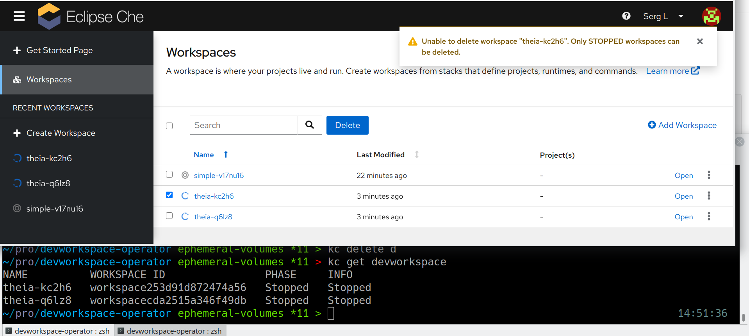Image resolution: width=749 pixels, height=336 pixels.
Task: Check the theia-q6lz8 row checkbox
Action: pos(169,216)
